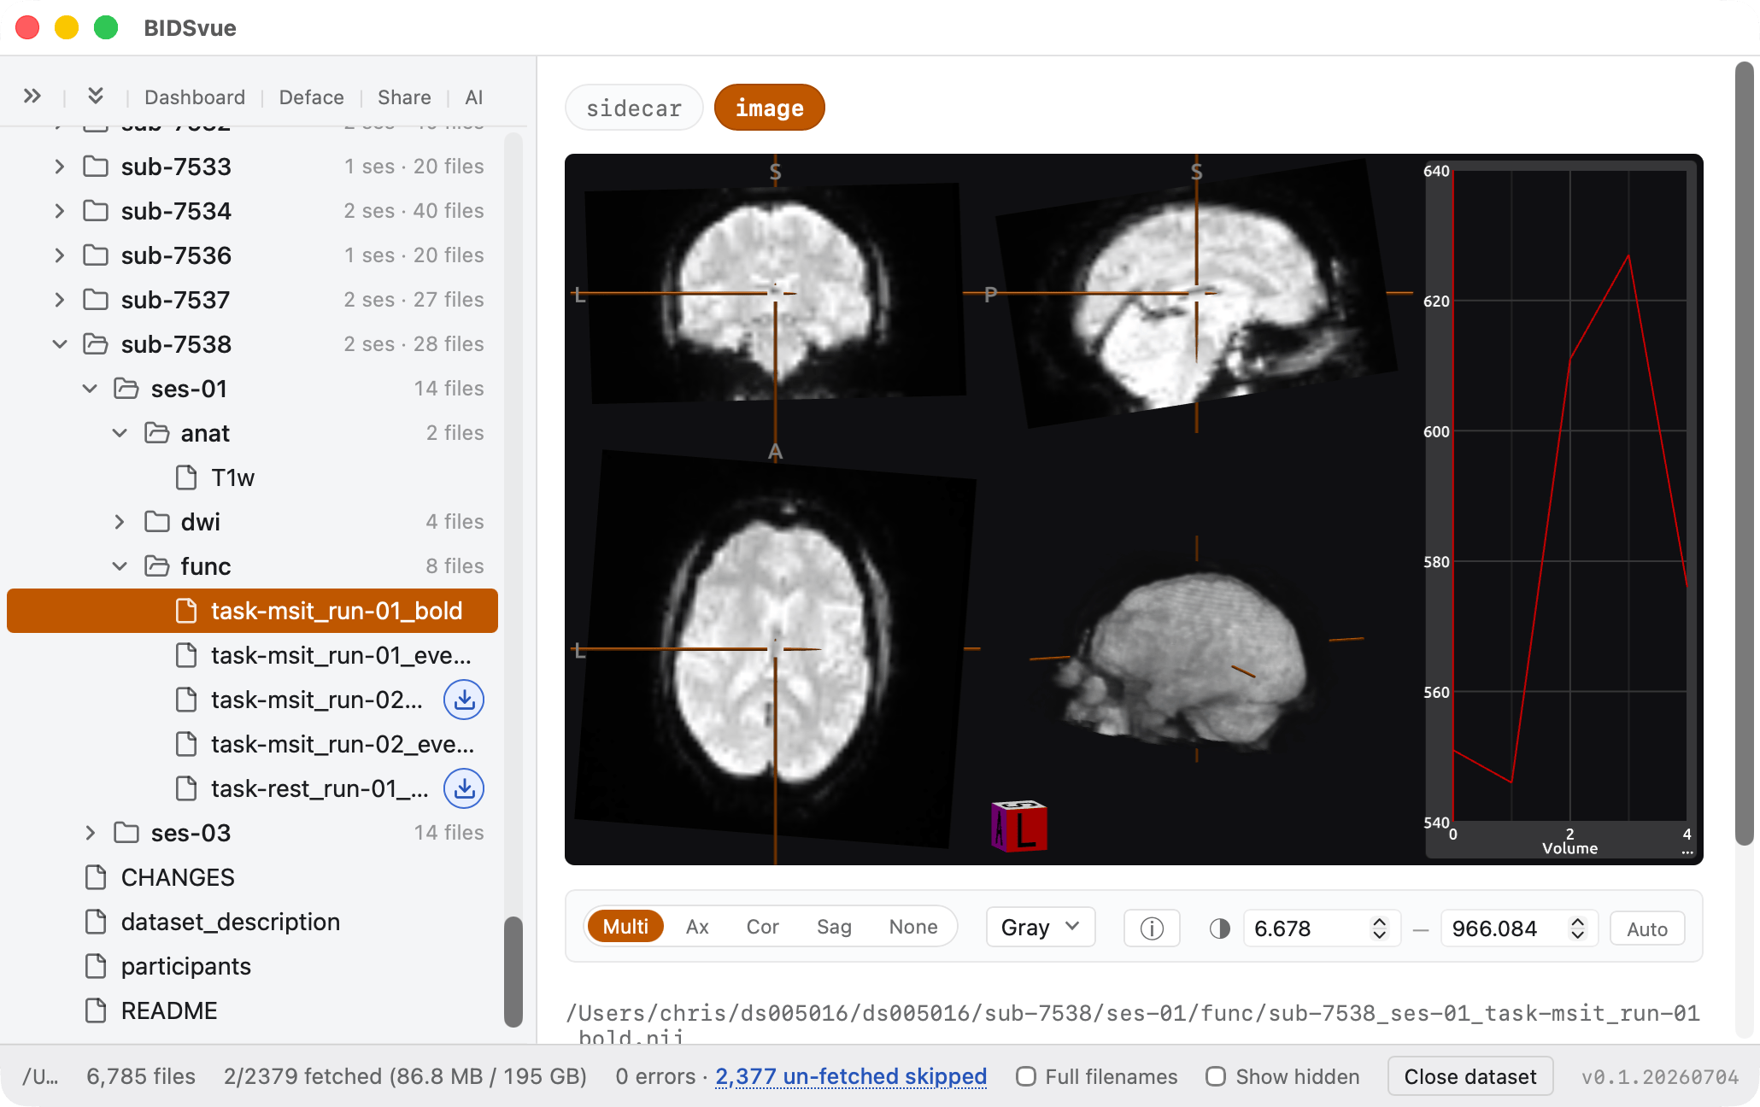Click the expand-all double chevron icon
Viewport: 1760px width, 1107px height.
point(32,97)
